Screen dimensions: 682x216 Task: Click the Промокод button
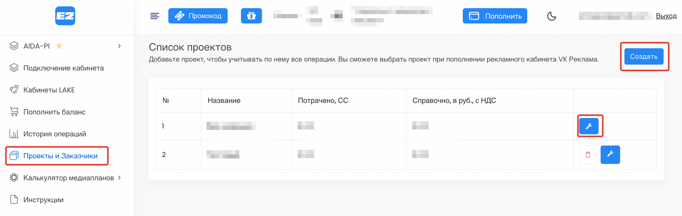(x=198, y=16)
